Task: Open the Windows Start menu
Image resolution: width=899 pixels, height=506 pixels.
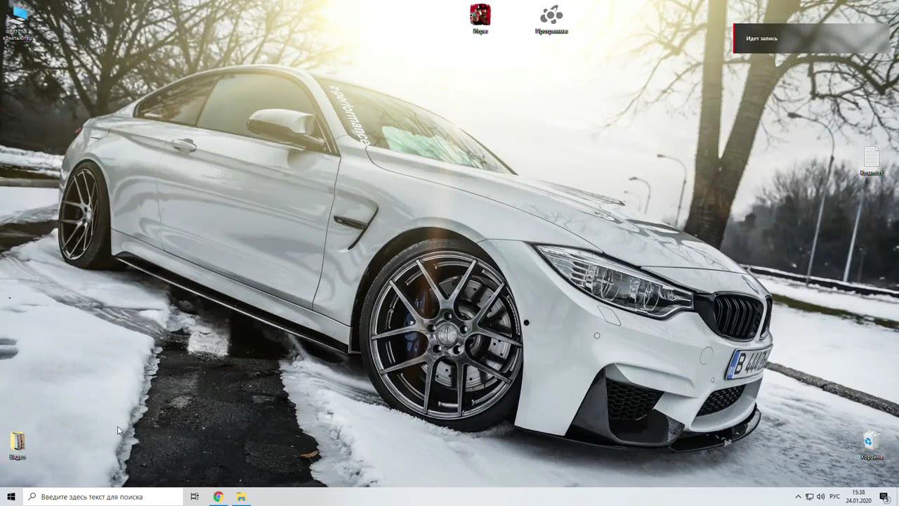Action: pyautogui.click(x=11, y=497)
